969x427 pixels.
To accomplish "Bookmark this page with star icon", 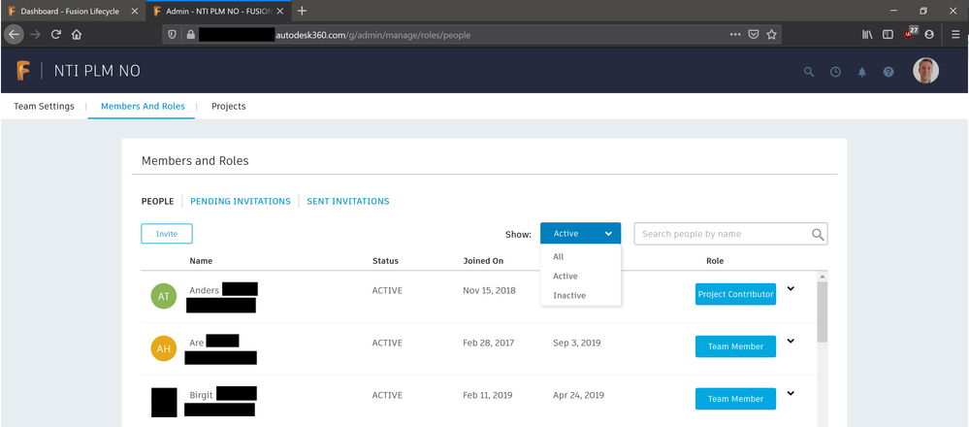I will coord(771,35).
